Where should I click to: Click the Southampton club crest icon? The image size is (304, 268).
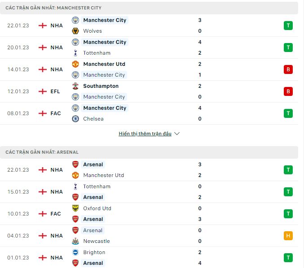[x=75, y=86]
